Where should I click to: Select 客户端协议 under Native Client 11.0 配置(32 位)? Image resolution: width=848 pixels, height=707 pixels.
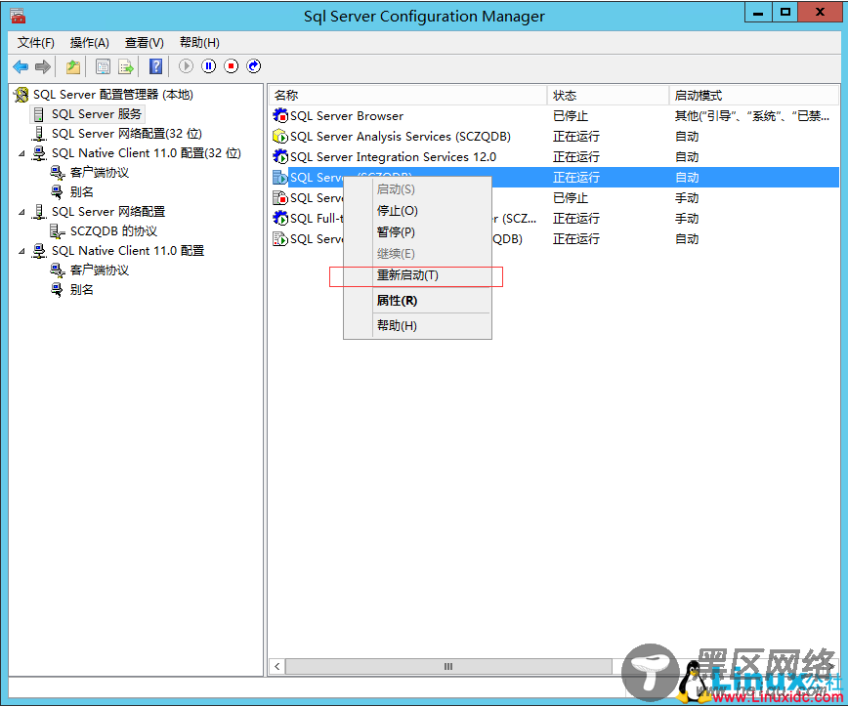pos(100,173)
